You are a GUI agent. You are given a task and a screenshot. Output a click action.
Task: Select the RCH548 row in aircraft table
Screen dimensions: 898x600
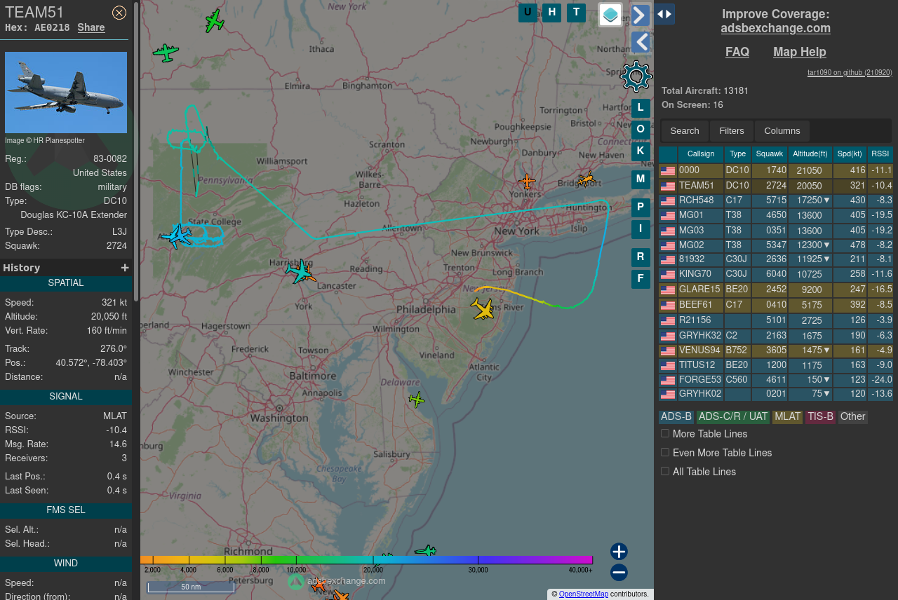pyautogui.click(x=776, y=200)
